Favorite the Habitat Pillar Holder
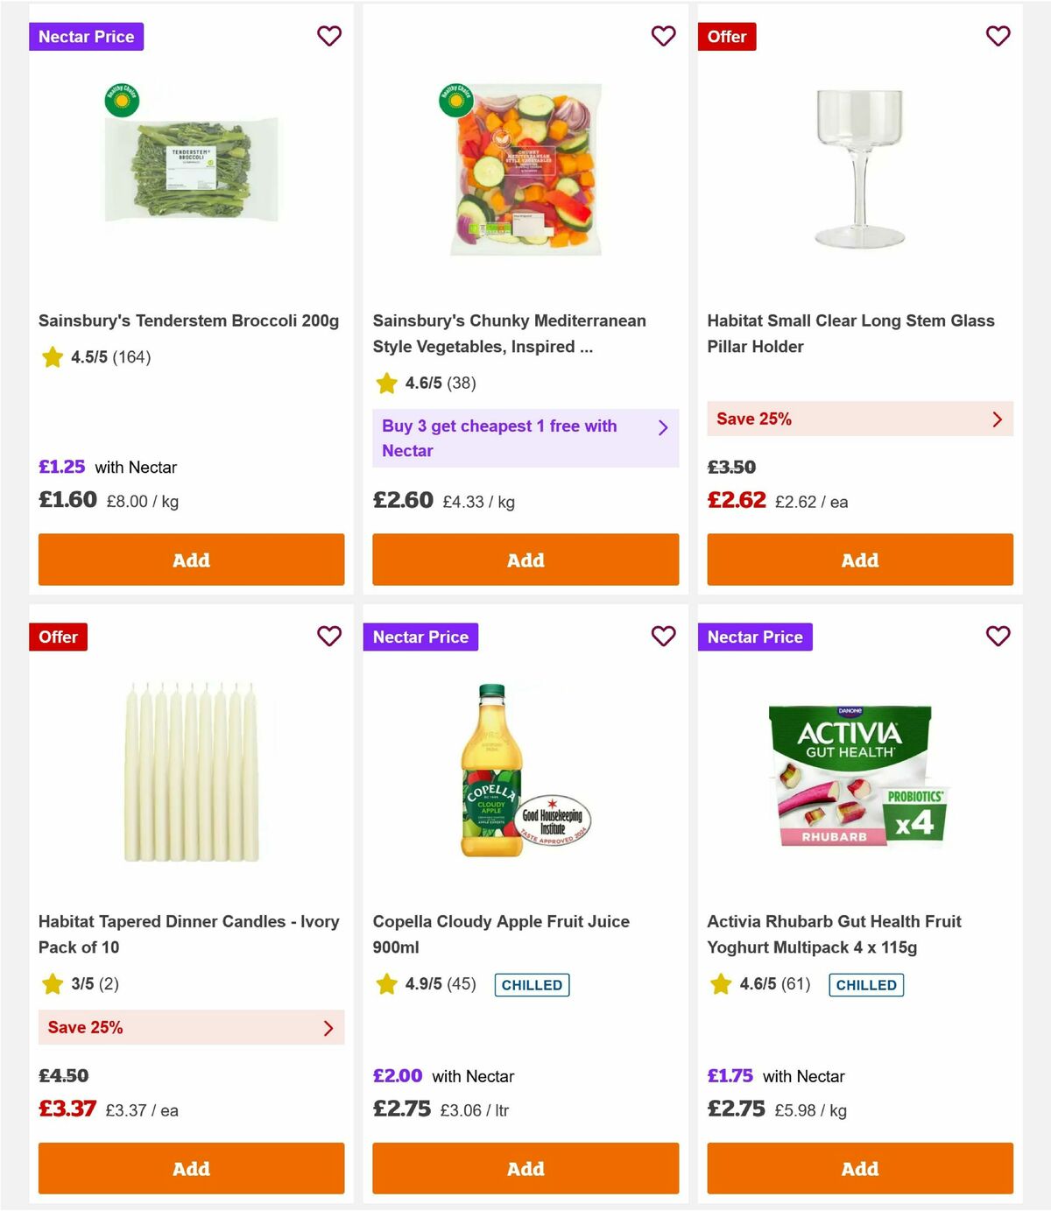The width and height of the screenshot is (1051, 1211). point(998,36)
